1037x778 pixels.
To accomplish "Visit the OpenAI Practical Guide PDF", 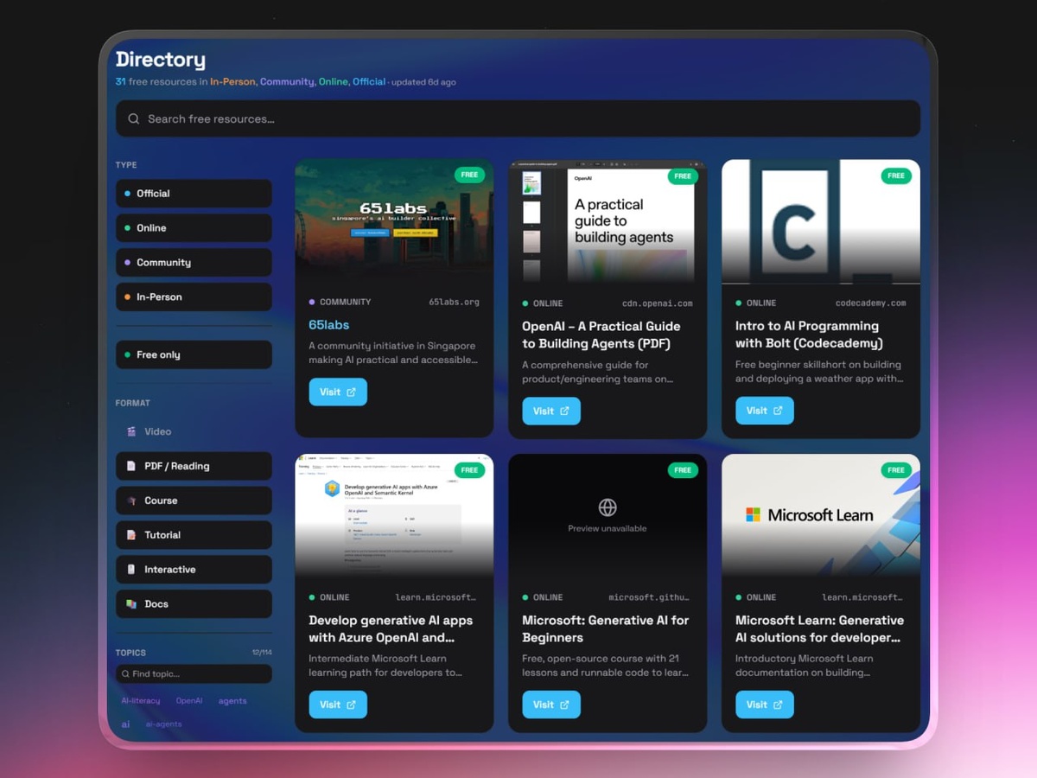I will [x=551, y=411].
